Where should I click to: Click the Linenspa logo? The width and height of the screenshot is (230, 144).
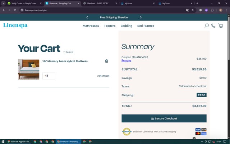[15, 25]
